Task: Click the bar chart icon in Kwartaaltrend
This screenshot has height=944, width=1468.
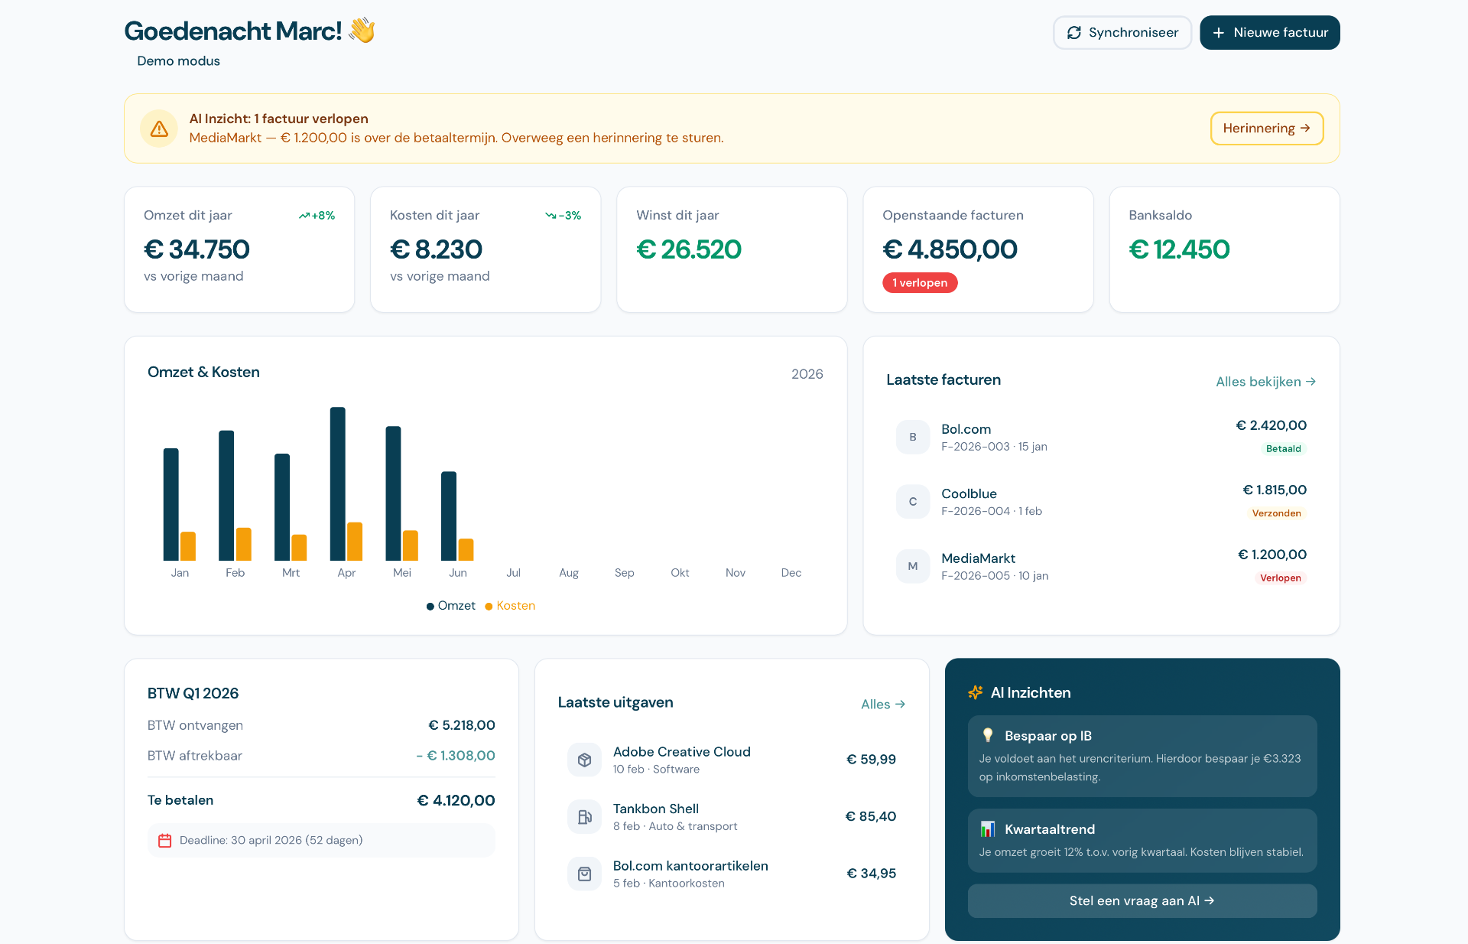Action: [988, 829]
